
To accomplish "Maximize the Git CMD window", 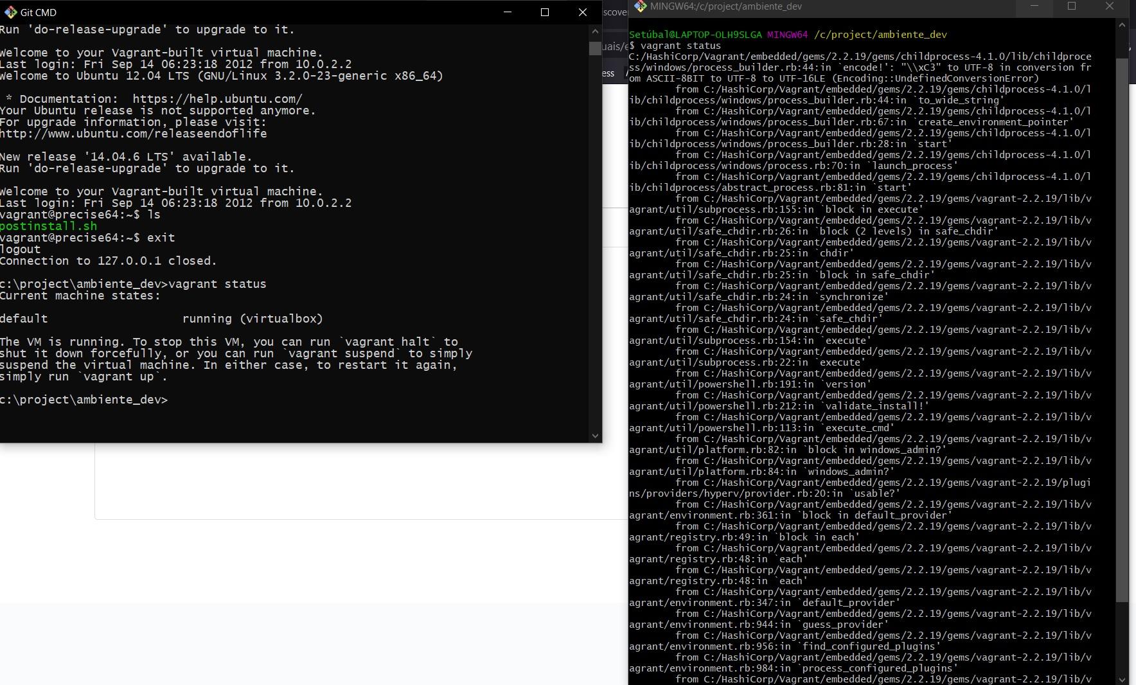I will pyautogui.click(x=544, y=12).
